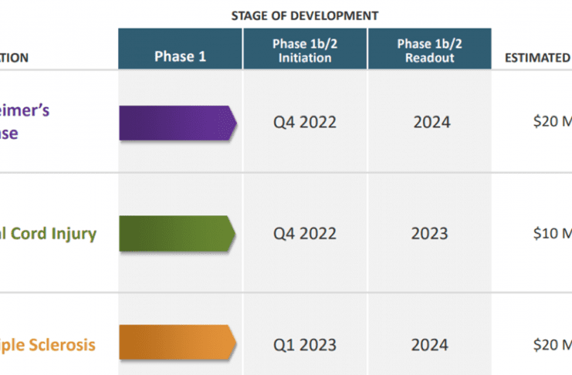Viewport: 572px width, 375px height.
Task: Click the $10 M estimate cell
Action: pyautogui.click(x=552, y=234)
